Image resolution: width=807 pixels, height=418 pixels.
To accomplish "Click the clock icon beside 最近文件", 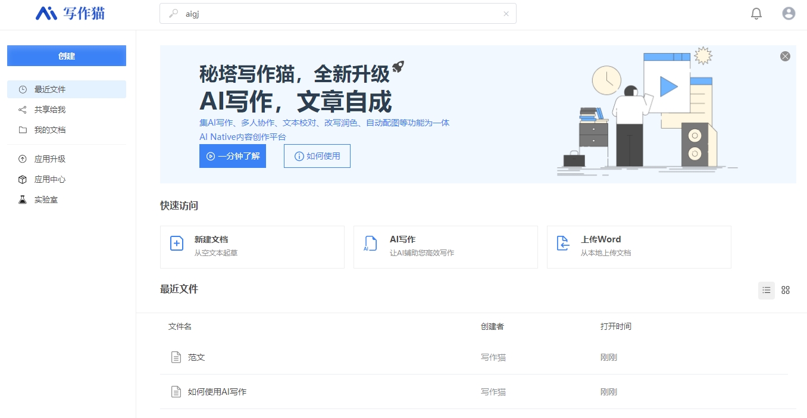I will pyautogui.click(x=23, y=89).
